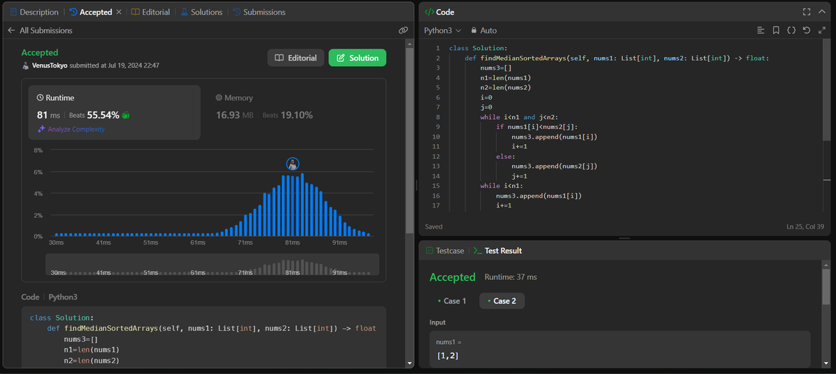Click the 81 ms runtime value
The height and width of the screenshot is (374, 836).
48,115
